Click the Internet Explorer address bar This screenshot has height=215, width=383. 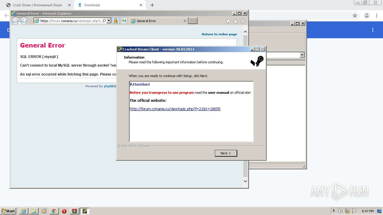click(x=70, y=21)
